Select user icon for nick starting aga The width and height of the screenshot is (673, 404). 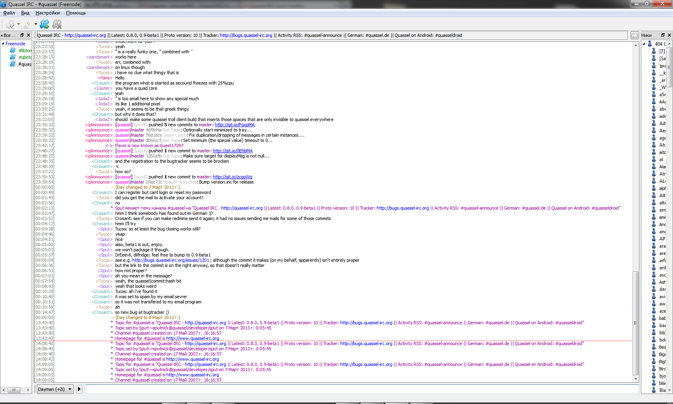coord(654,137)
